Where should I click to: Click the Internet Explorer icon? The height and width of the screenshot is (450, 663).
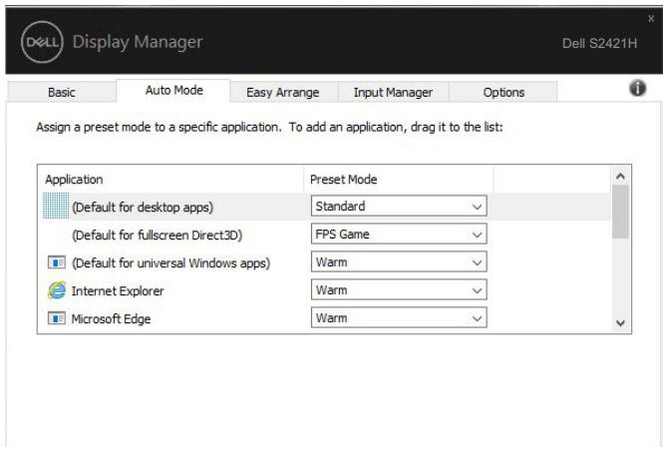pos(57,290)
